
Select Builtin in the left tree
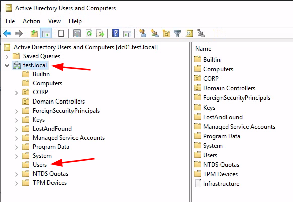point(41,74)
